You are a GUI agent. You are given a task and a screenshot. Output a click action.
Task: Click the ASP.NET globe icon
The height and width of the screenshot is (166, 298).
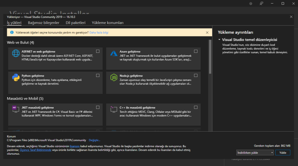(16, 53)
